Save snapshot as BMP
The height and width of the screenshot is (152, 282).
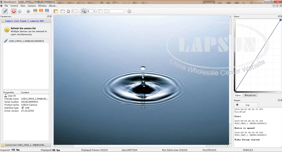click(47, 11)
